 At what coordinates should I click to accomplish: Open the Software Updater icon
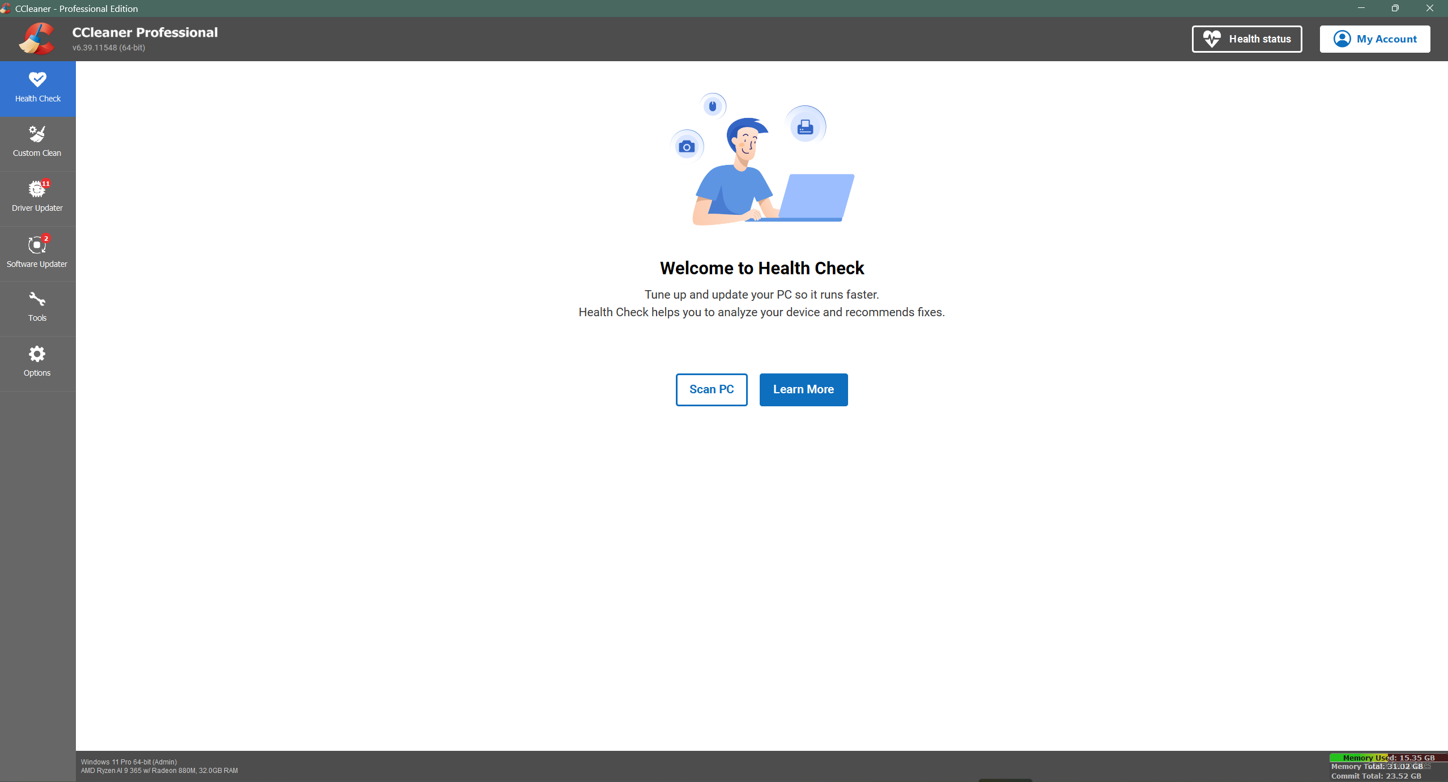(36, 245)
